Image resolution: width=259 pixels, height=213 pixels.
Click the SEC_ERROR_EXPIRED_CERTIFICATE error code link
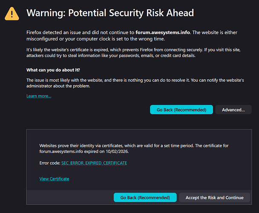pyautogui.click(x=94, y=163)
